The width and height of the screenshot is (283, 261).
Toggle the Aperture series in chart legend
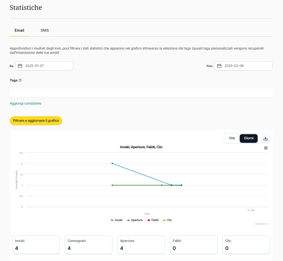pyautogui.click(x=135, y=220)
